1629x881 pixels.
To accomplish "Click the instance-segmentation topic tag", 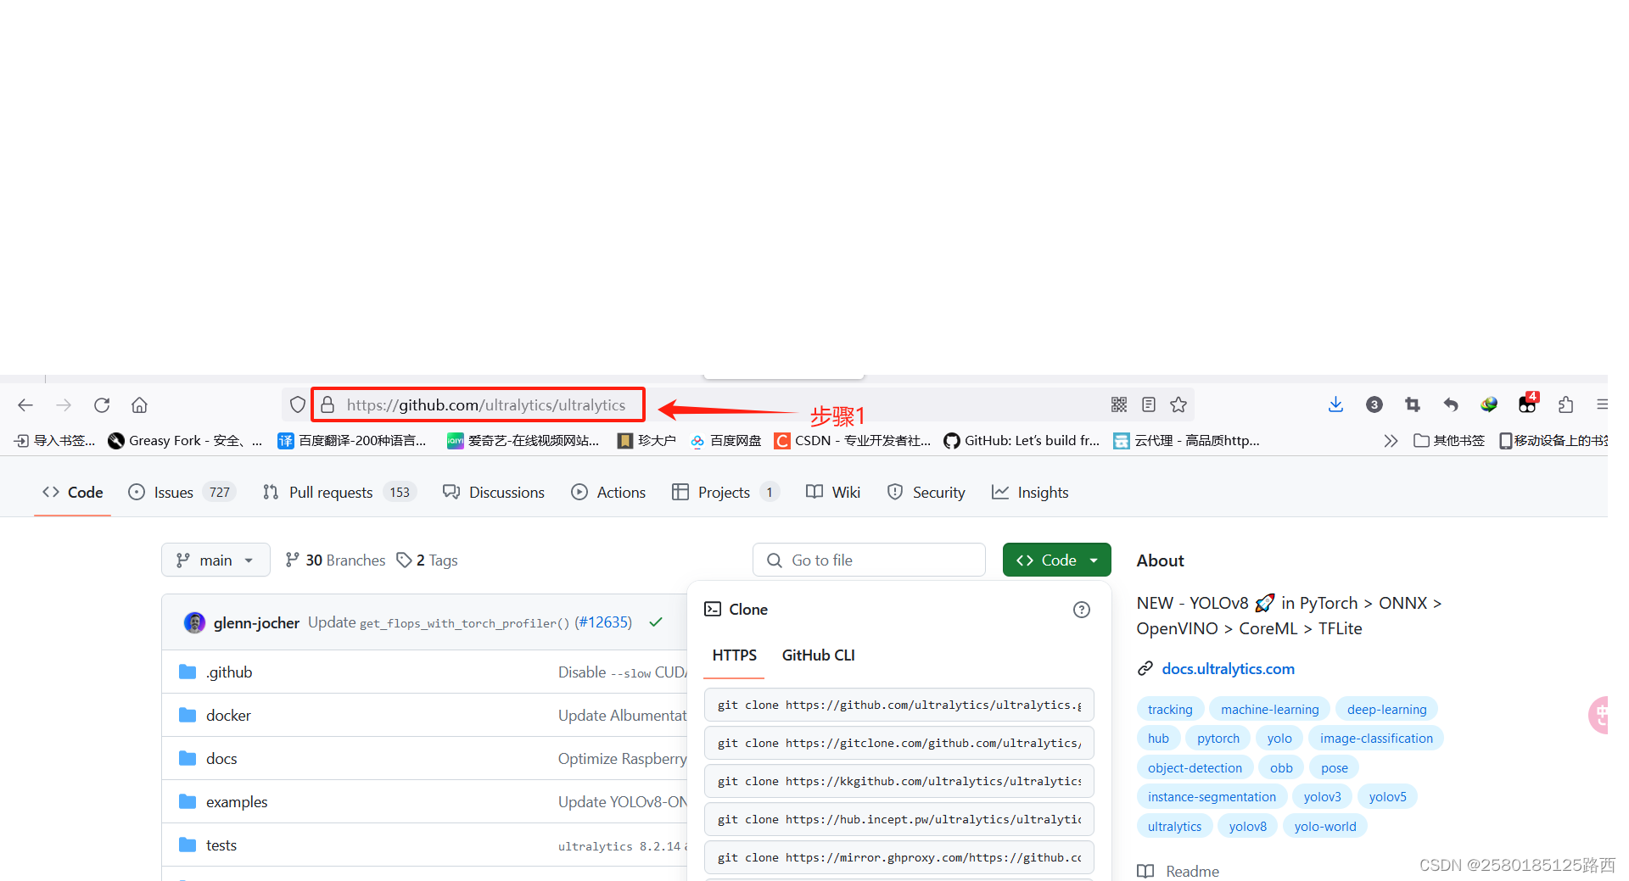I will coord(1212,797).
